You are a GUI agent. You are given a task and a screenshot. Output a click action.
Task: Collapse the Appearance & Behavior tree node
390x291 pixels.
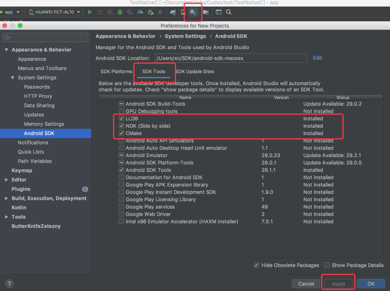(x=6, y=50)
